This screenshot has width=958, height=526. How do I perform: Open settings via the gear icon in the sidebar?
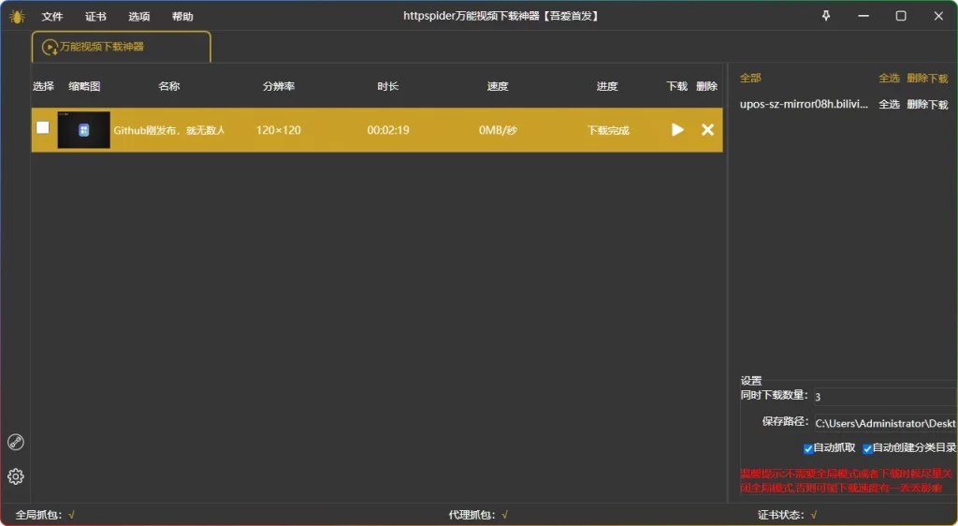coord(16,476)
